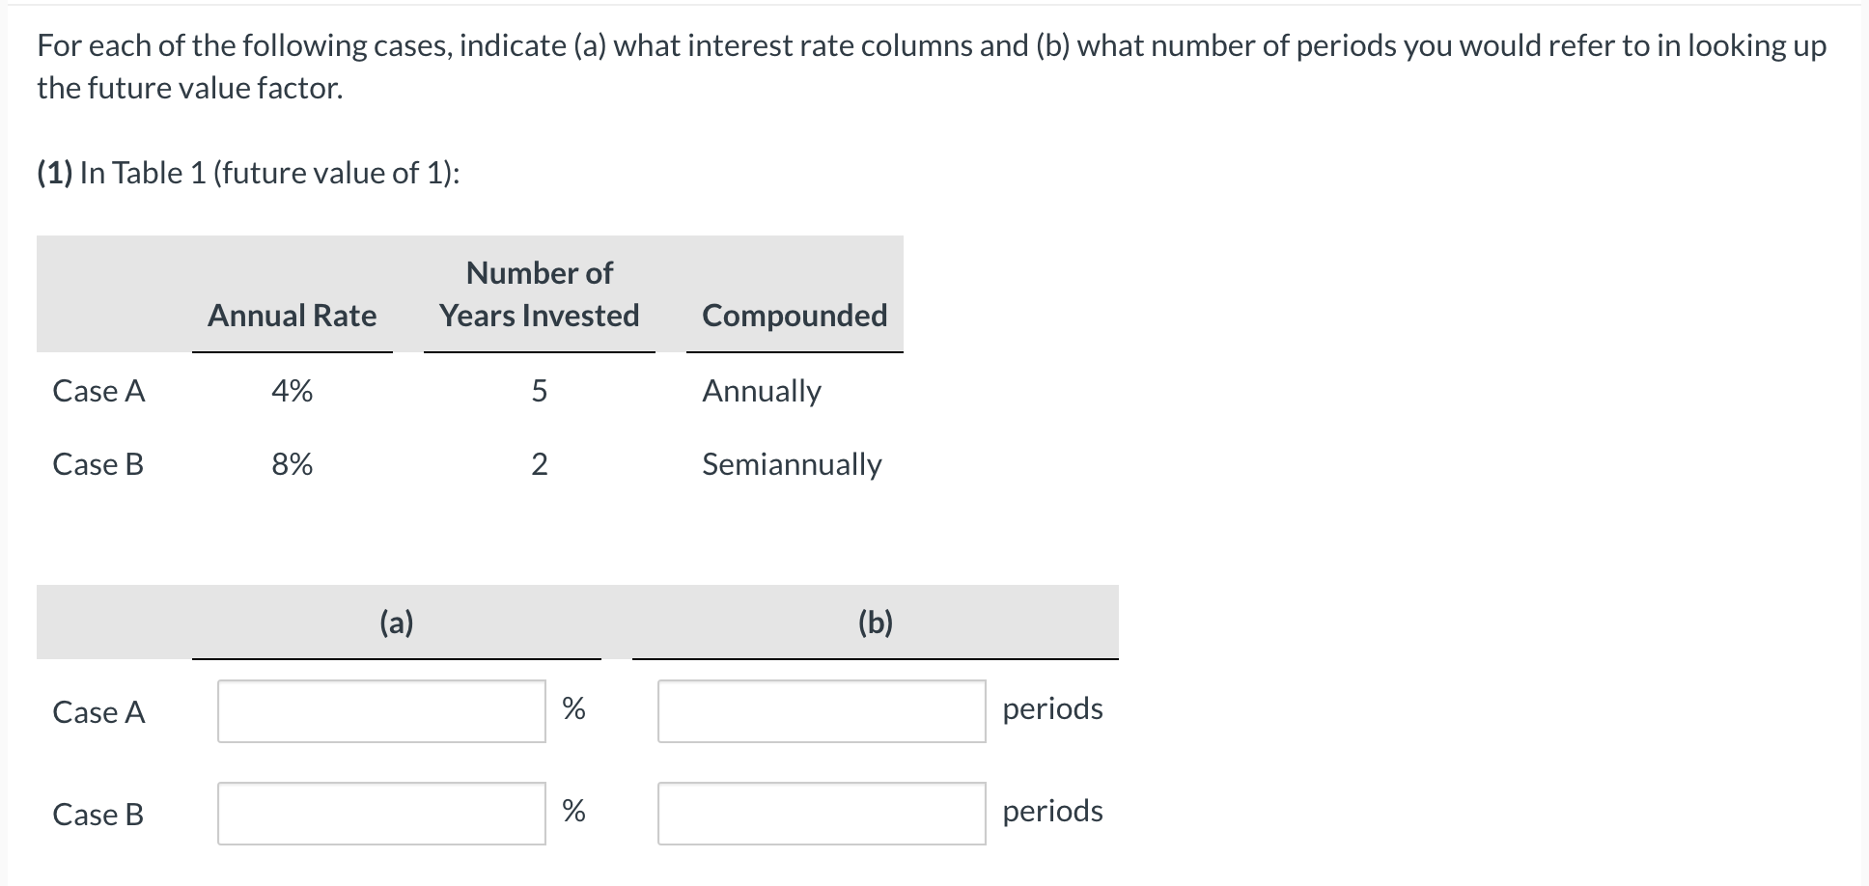The height and width of the screenshot is (886, 1869).
Task: Click the periods label next to Case B field
Action: coord(1052,812)
